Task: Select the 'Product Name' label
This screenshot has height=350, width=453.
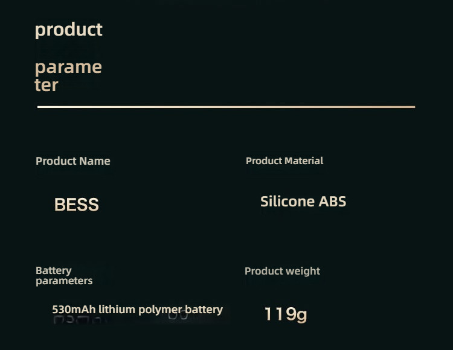Action: [x=73, y=161]
